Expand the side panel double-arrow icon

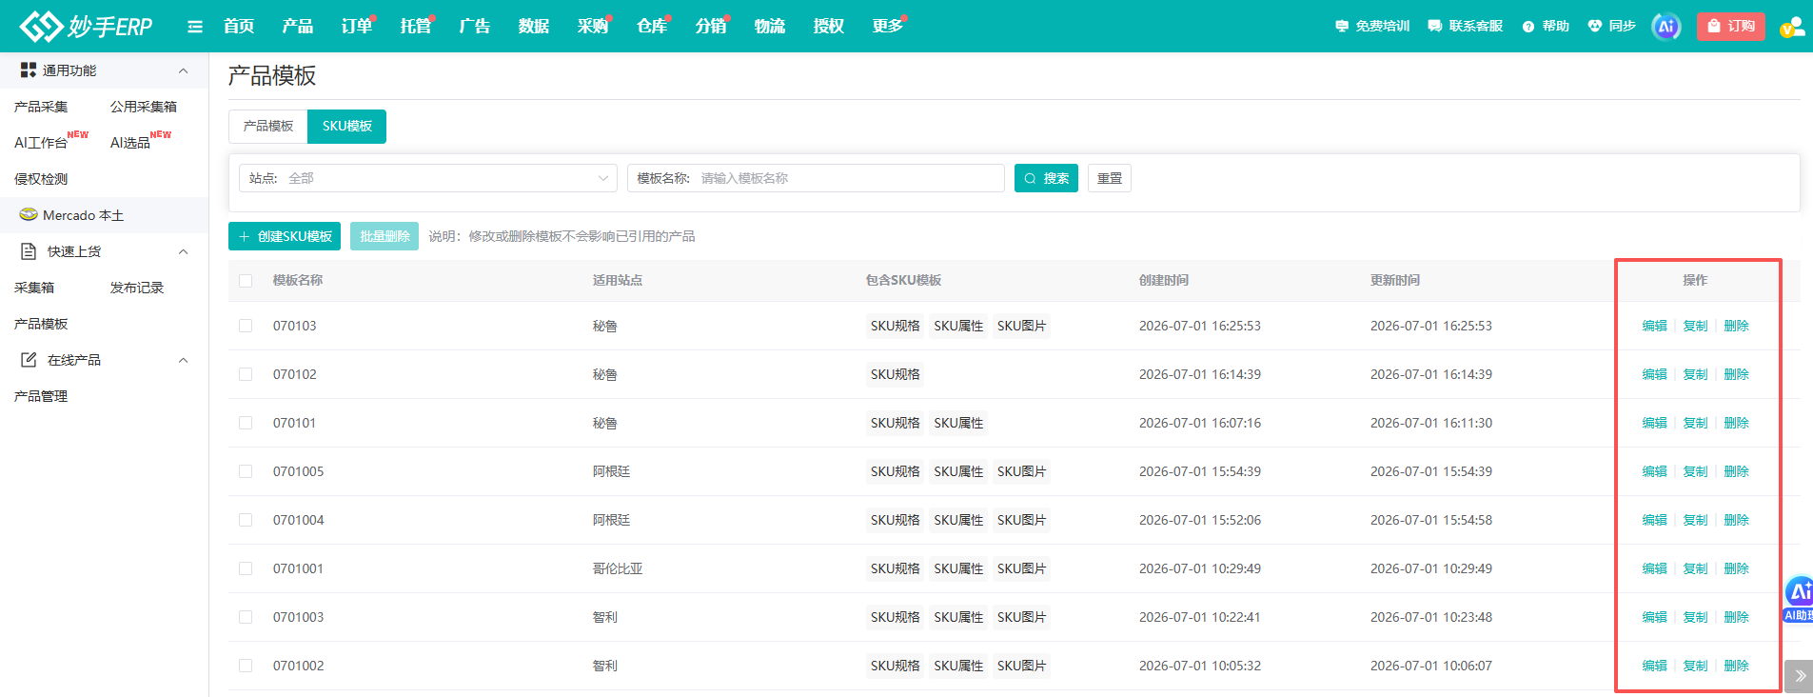coord(1799,676)
